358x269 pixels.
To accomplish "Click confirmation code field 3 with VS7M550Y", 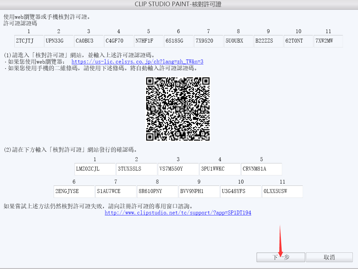I will 178,169.
